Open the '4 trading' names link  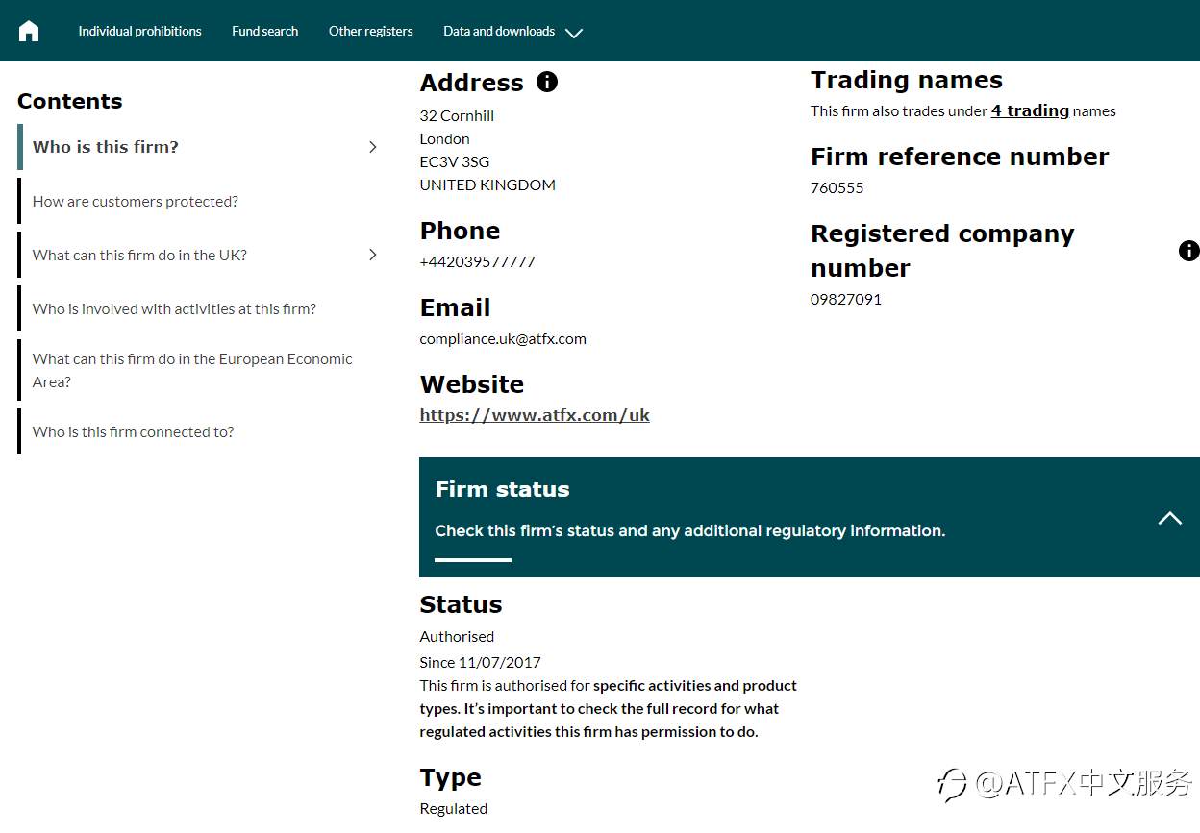click(x=1030, y=110)
